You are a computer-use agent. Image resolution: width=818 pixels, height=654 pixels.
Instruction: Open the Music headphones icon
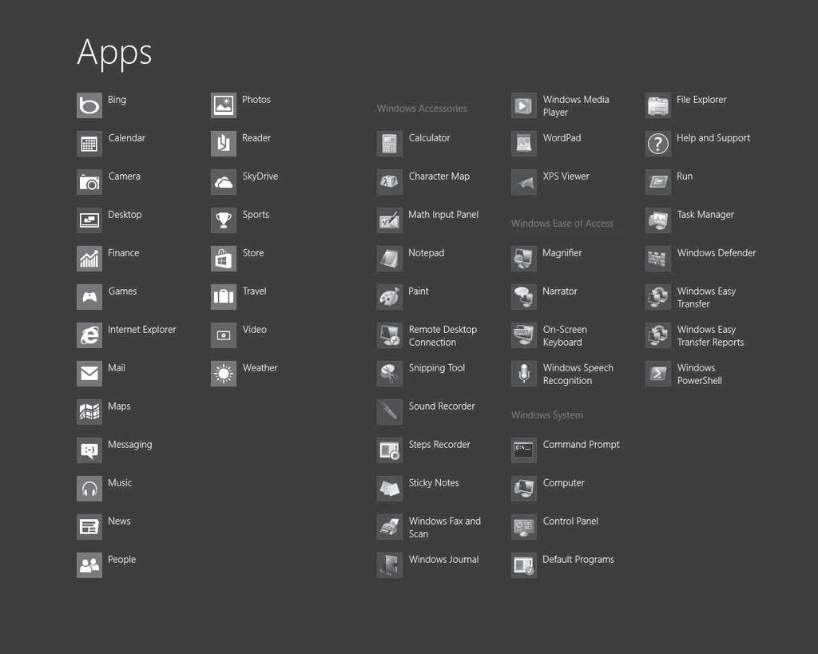(89, 489)
